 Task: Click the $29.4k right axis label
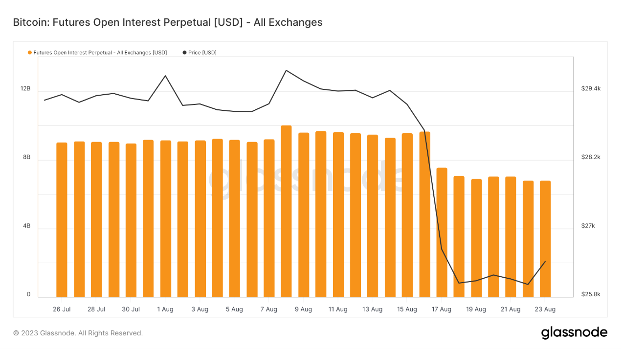click(x=591, y=89)
